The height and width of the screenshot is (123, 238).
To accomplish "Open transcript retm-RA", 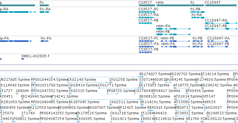I will [x=163, y=26].
